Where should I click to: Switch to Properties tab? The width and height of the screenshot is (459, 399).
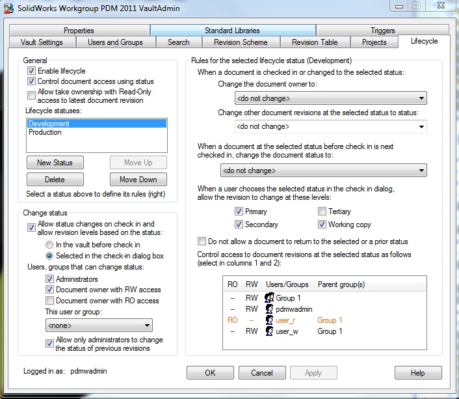[x=79, y=31]
